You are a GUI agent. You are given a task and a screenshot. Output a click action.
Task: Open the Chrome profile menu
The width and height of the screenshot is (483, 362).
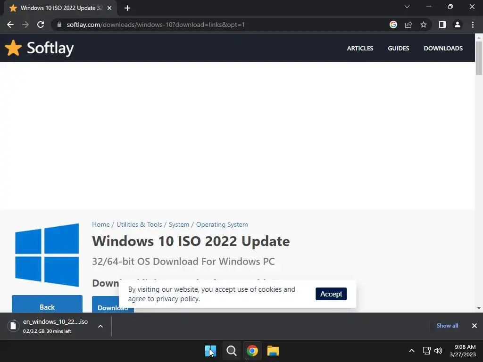[458, 25]
